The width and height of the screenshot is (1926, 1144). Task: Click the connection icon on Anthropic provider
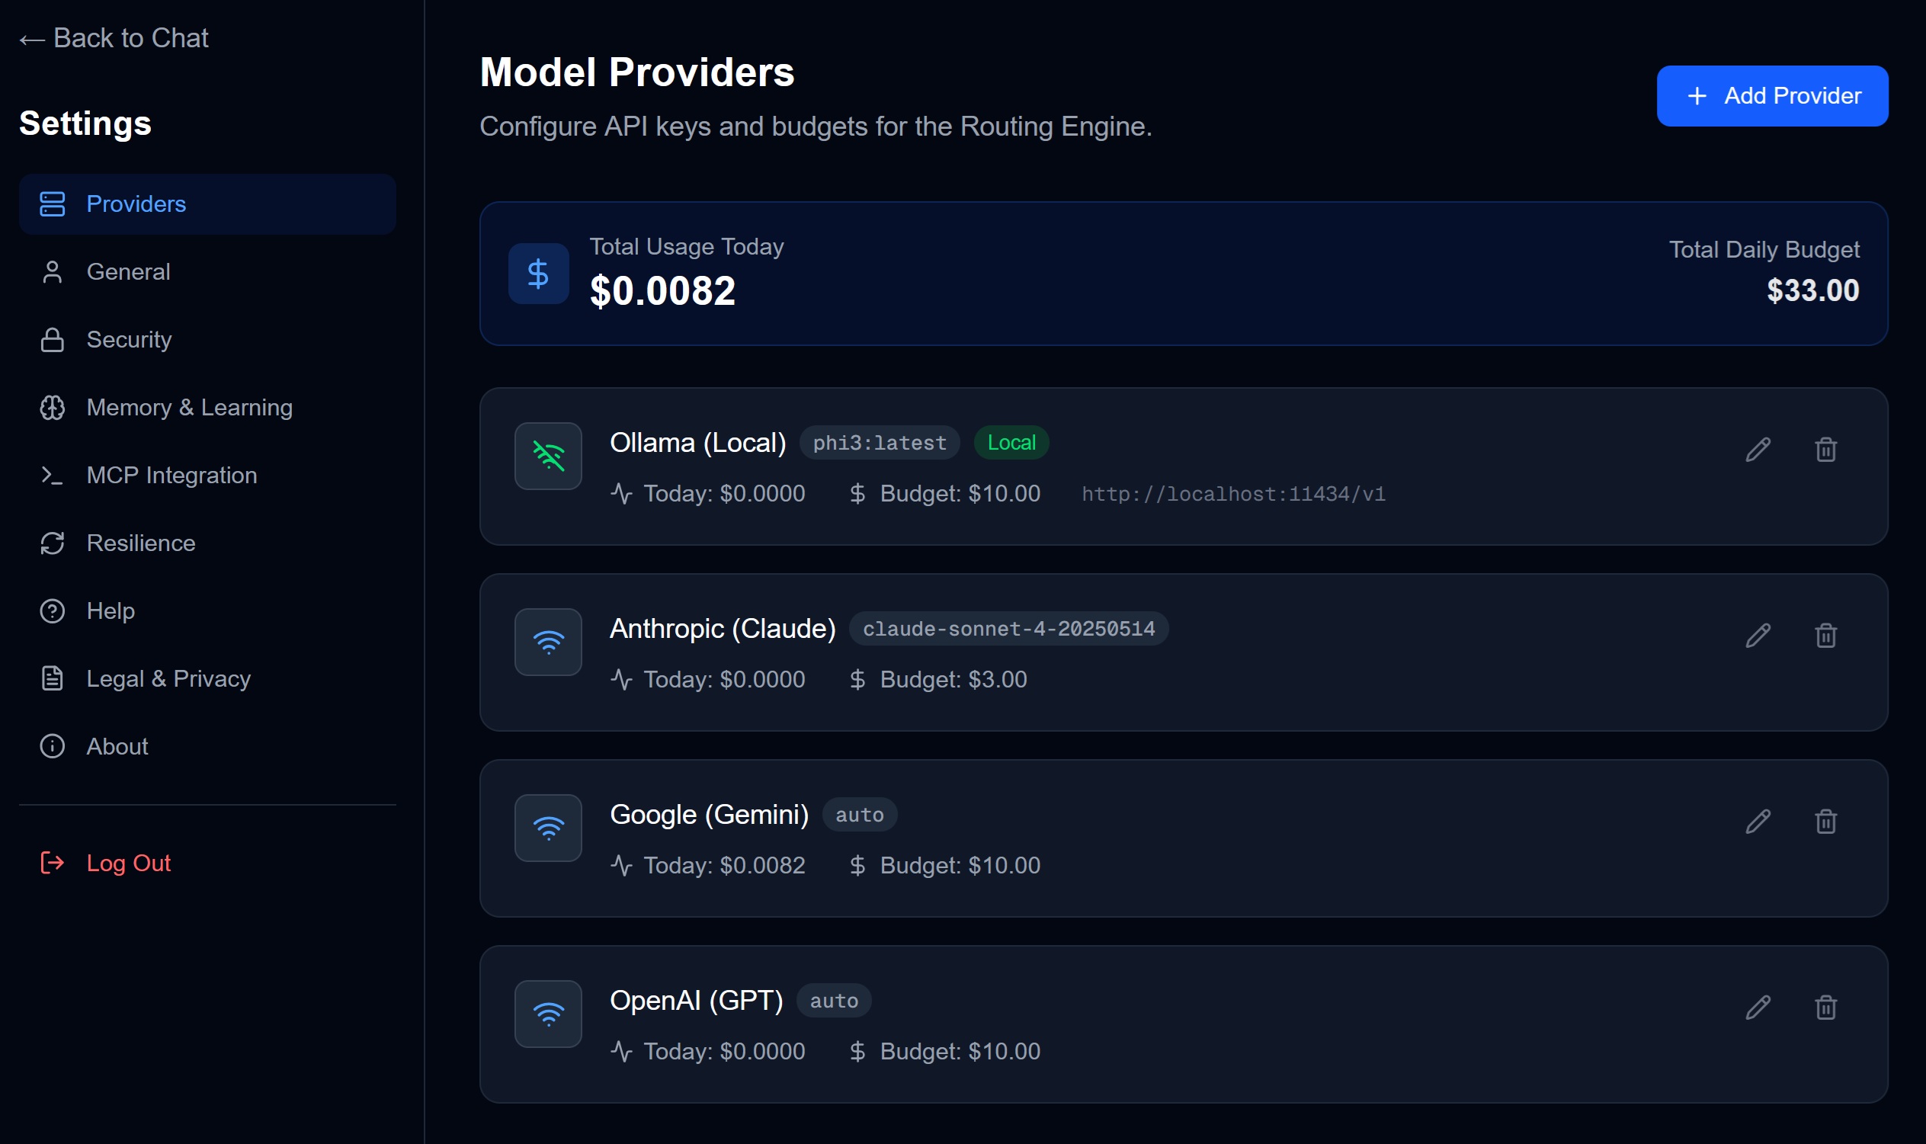point(548,642)
